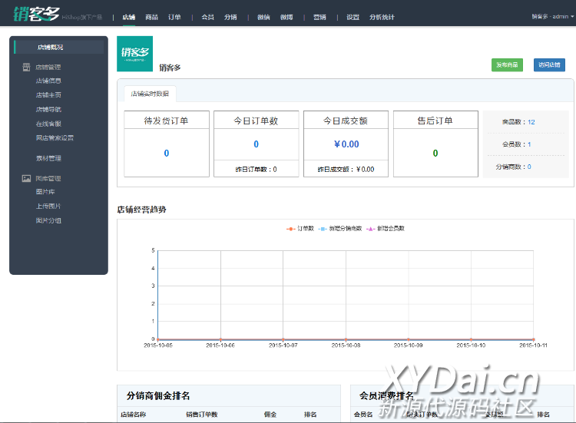Open 店铺信息 in the sidebar

(x=48, y=81)
